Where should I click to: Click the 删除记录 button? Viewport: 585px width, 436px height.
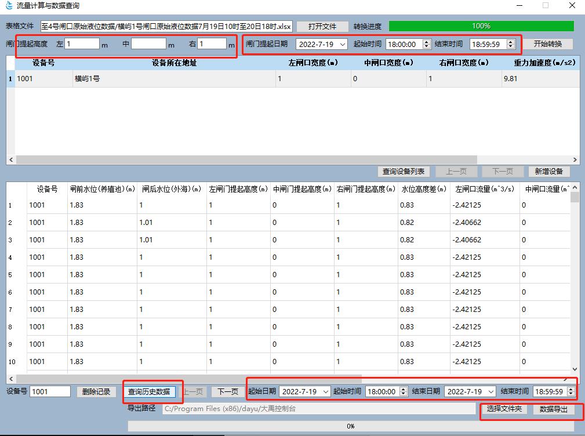coord(96,392)
